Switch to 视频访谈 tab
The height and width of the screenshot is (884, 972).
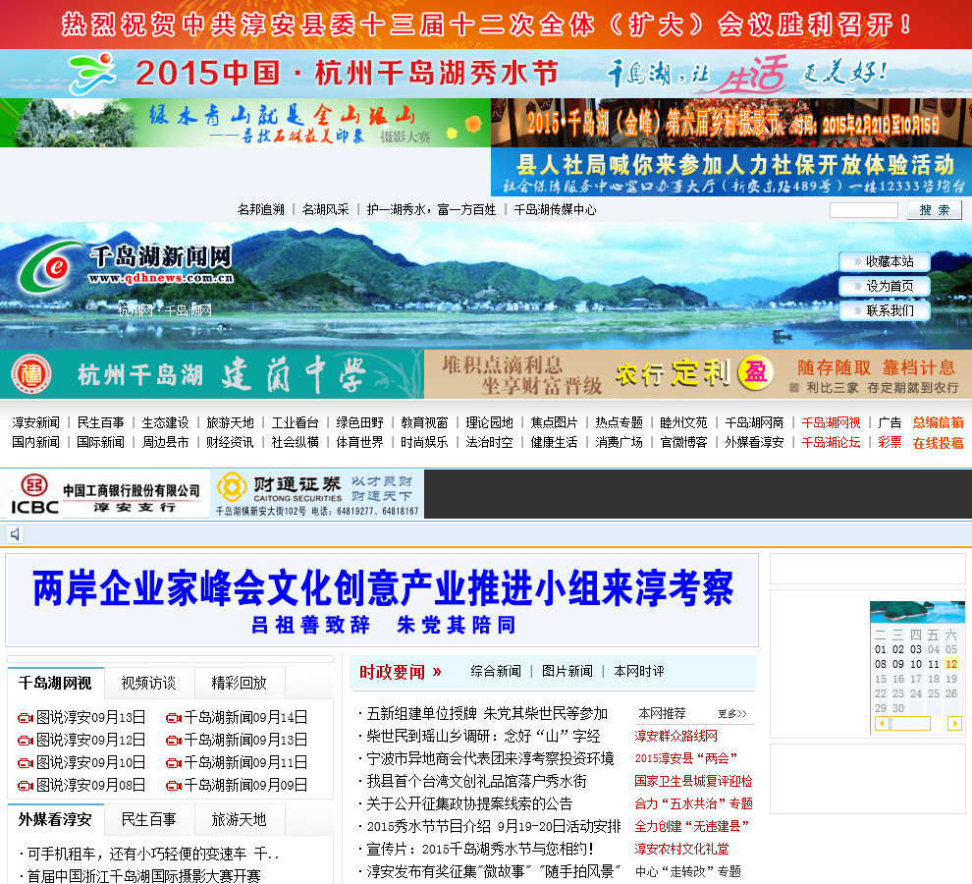coord(149,683)
